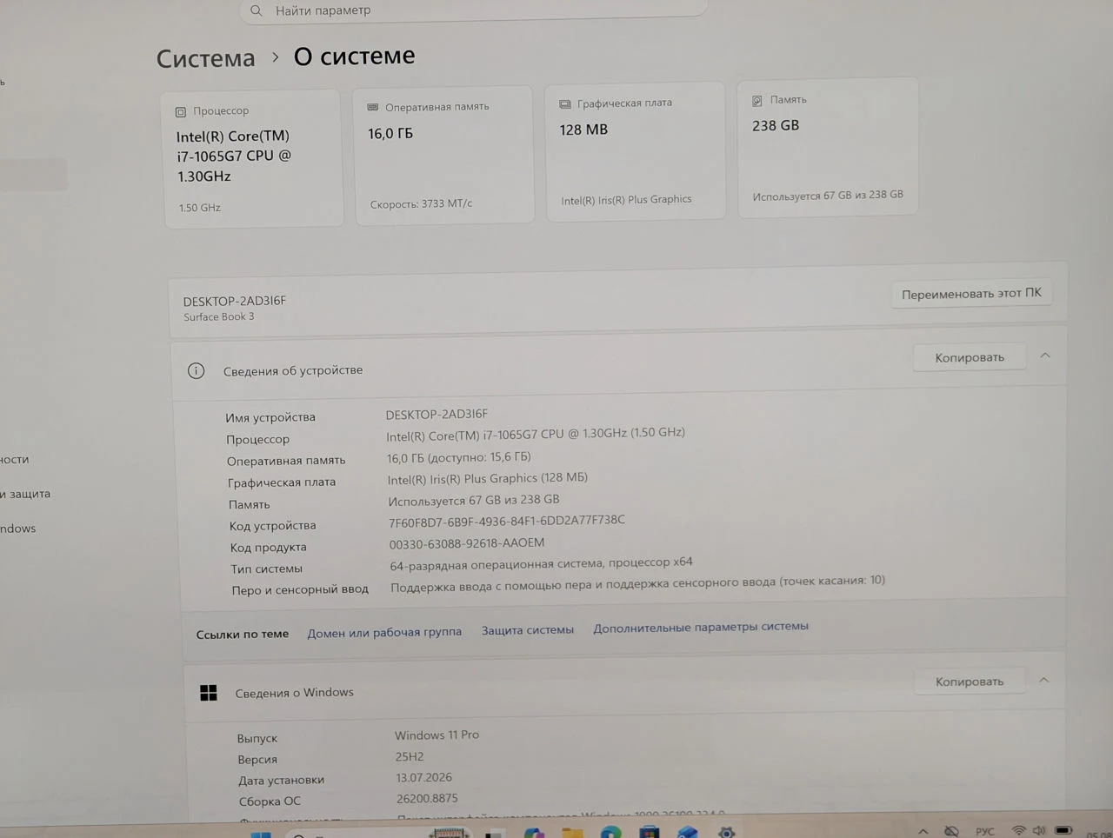Click the install date 13.07.2026

(x=424, y=778)
